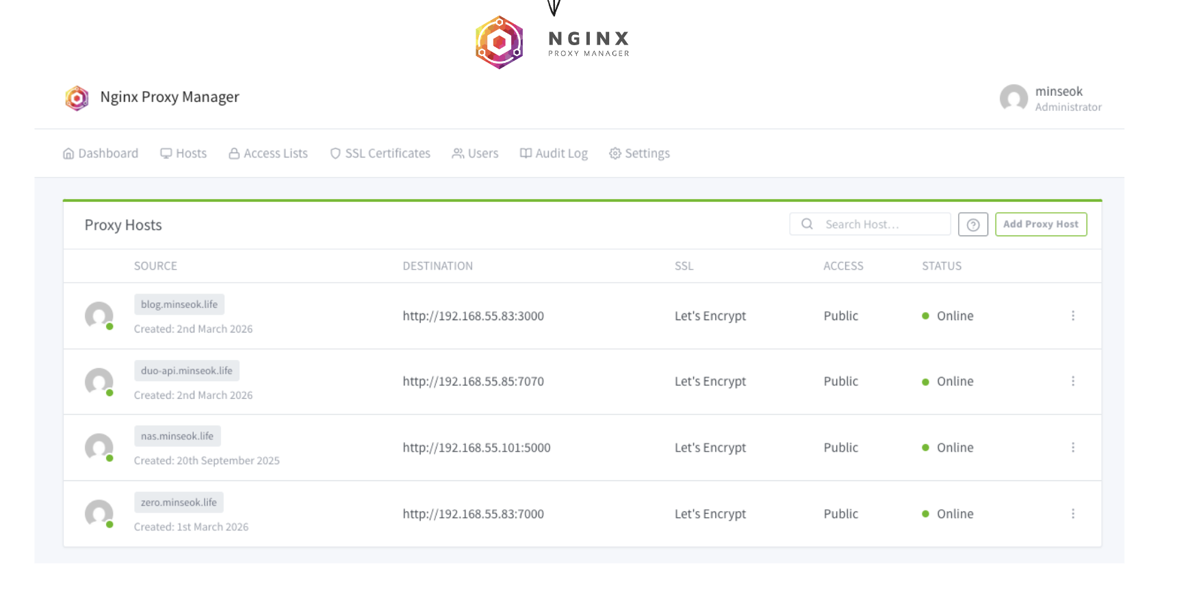Focus the Search Host input field

coord(883,224)
